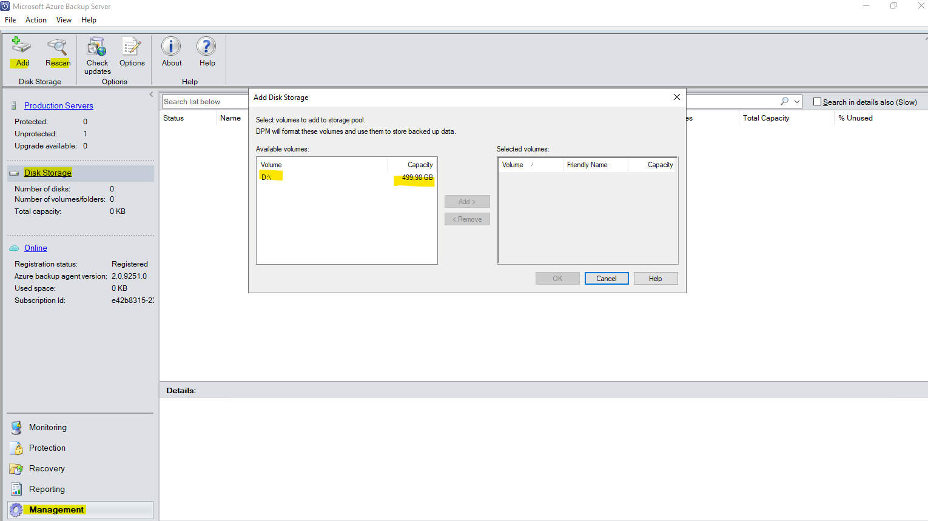This screenshot has width=928, height=521.
Task: Sort available volumes by Volume header
Action: coord(322,165)
